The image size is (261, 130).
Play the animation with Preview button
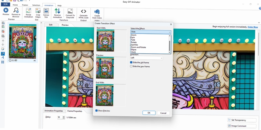6,12
